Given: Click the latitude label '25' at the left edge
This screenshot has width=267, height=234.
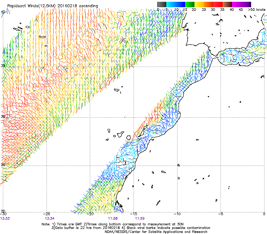Looking at the screenshot, I should pyautogui.click(x=3, y=165).
